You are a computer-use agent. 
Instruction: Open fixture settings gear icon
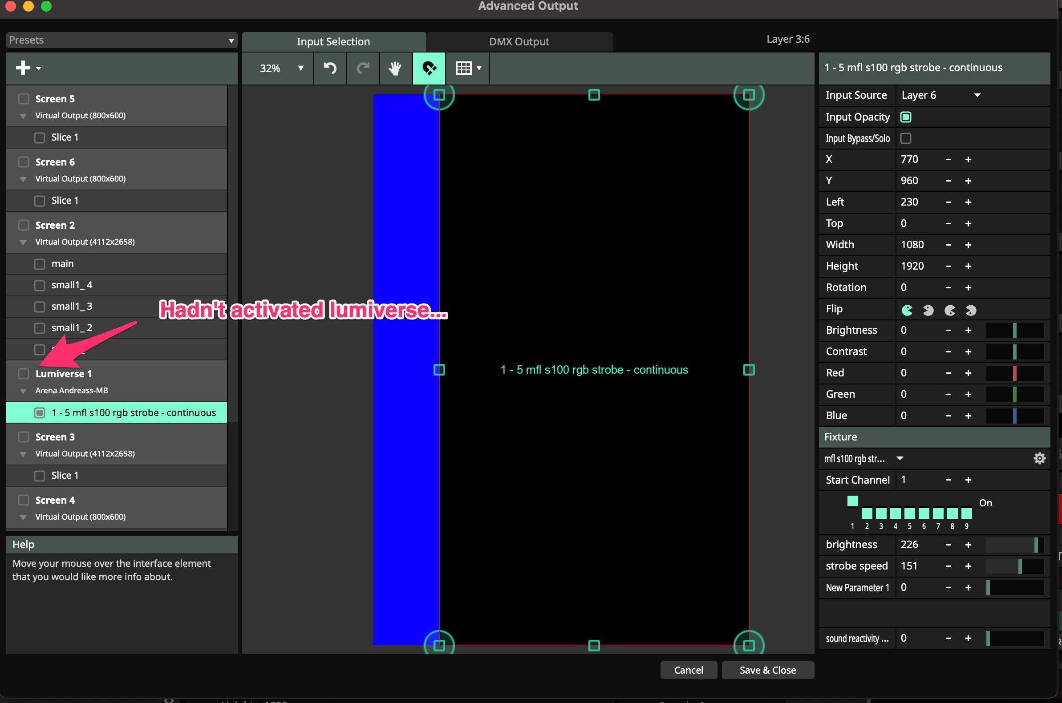(1039, 458)
